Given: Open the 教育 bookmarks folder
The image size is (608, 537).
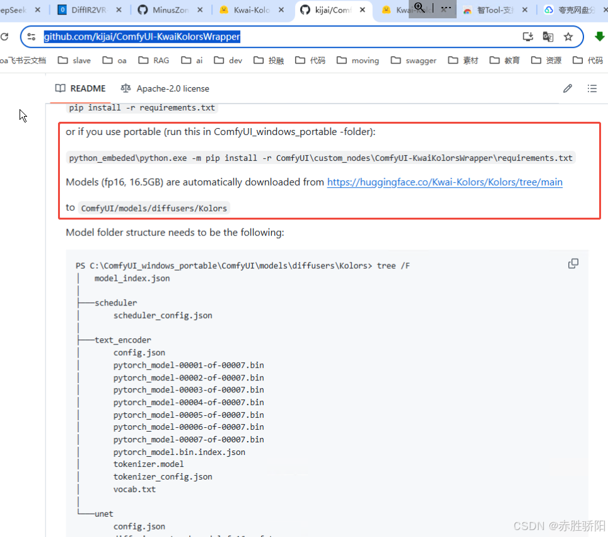Looking at the screenshot, I should click(505, 60).
